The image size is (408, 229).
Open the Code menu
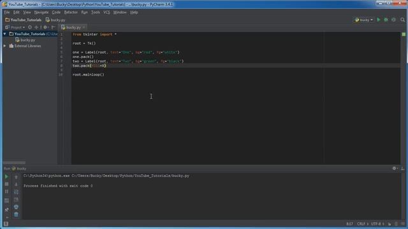click(56, 12)
